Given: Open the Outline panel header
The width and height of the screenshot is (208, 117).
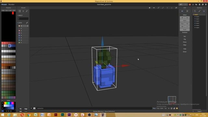Looking at the screenshot, I should pos(199,8).
